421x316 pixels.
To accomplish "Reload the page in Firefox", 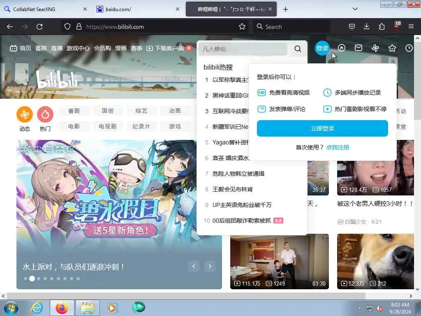I will [x=39, y=27].
